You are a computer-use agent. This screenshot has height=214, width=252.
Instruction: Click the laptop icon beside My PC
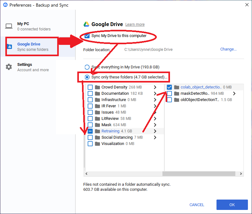point(9,26)
